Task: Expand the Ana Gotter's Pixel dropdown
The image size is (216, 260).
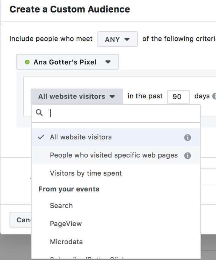Action: click(x=68, y=62)
